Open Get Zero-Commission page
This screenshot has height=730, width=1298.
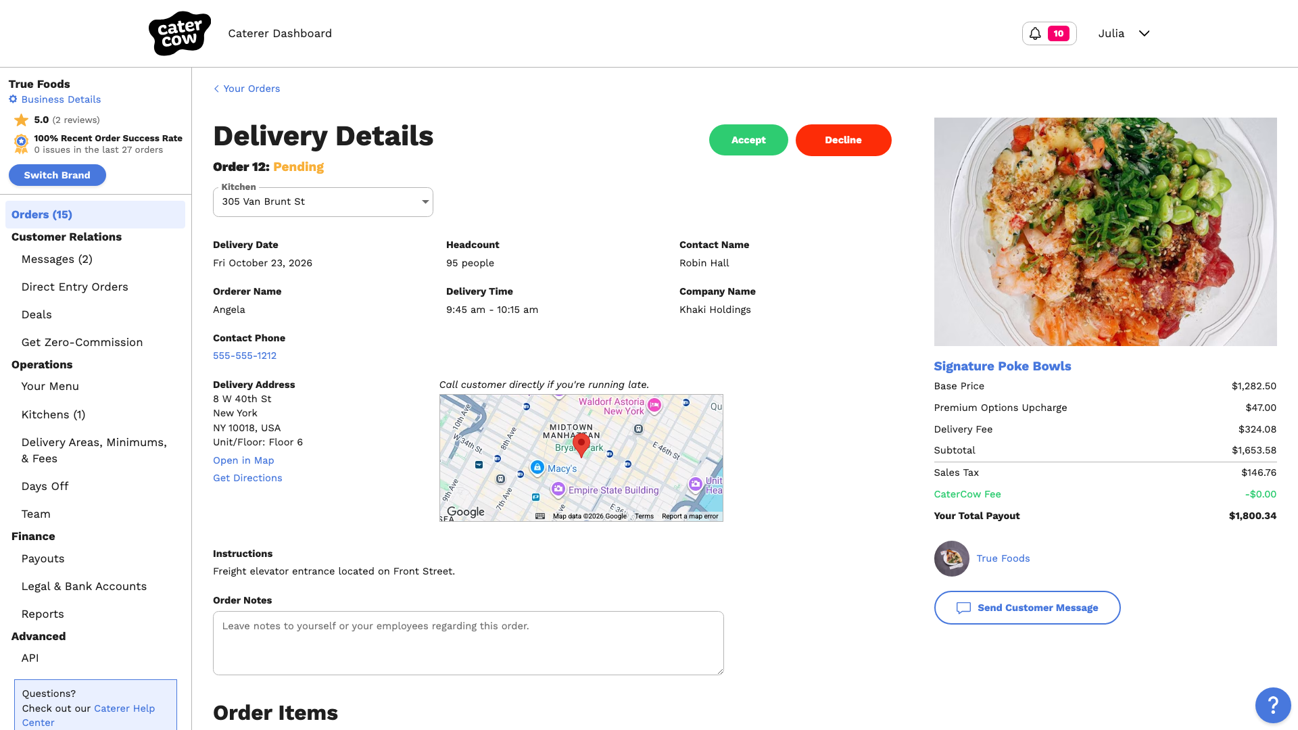82,342
